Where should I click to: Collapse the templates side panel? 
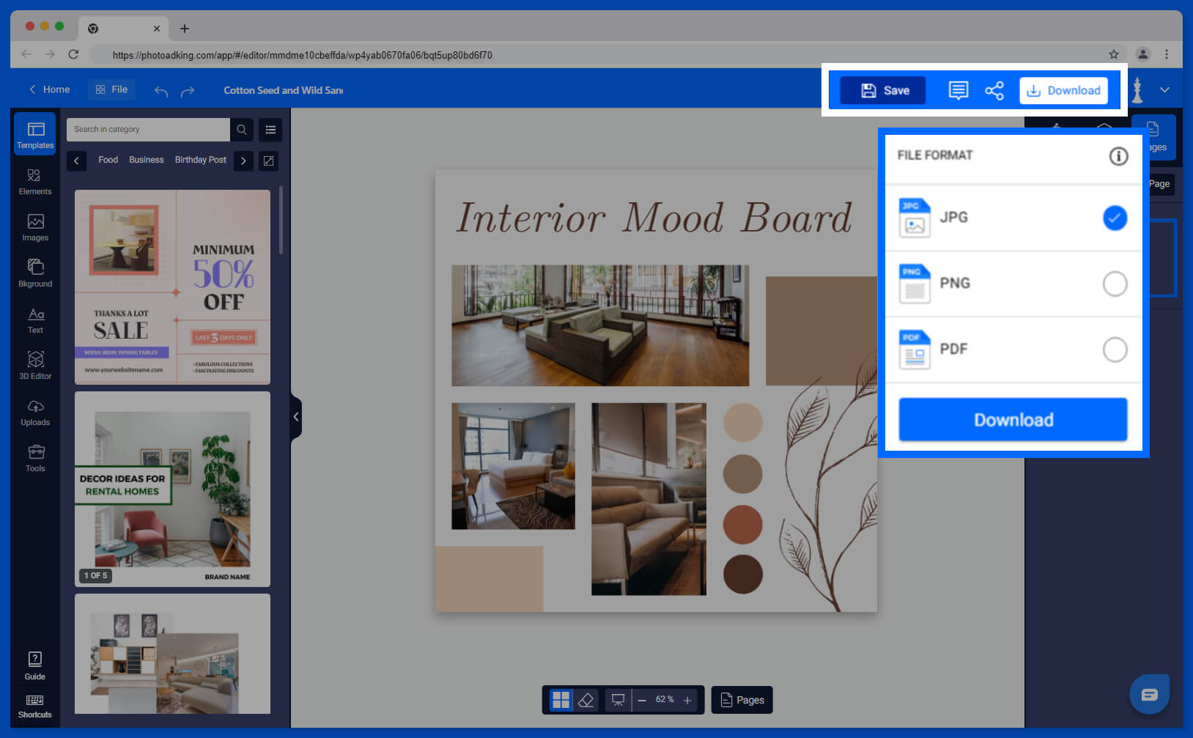[296, 416]
